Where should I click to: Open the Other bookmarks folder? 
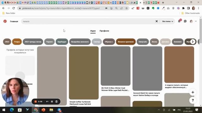[191, 13]
